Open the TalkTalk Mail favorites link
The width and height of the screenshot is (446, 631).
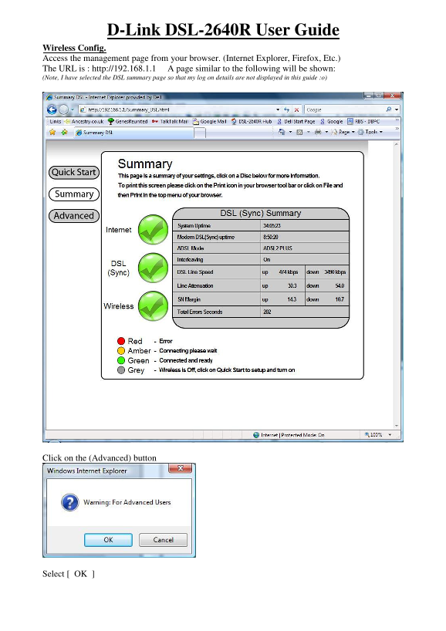pyautogui.click(x=171, y=121)
